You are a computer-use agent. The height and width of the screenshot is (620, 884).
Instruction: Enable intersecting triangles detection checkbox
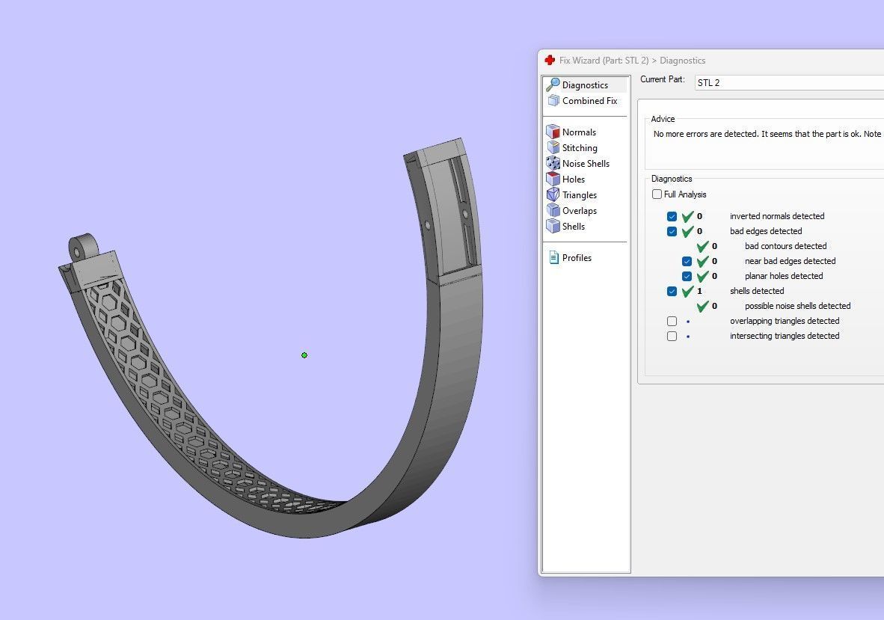(672, 336)
